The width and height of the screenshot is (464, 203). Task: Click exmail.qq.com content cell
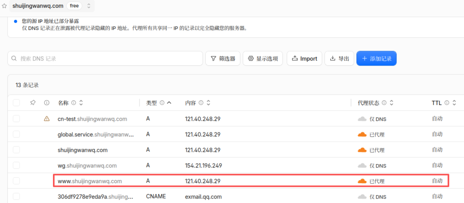pyautogui.click(x=203, y=197)
